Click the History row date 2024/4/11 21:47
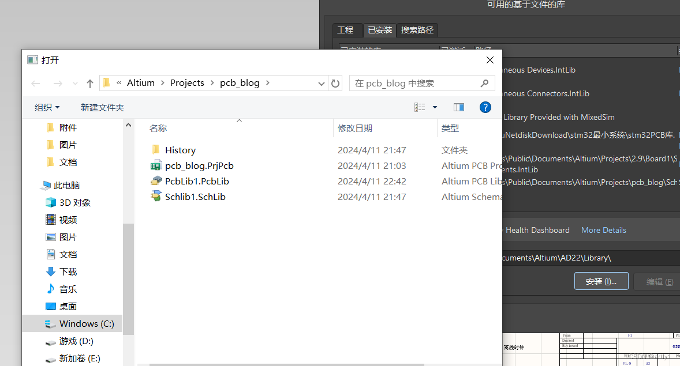Image resolution: width=680 pixels, height=366 pixels. 372,150
